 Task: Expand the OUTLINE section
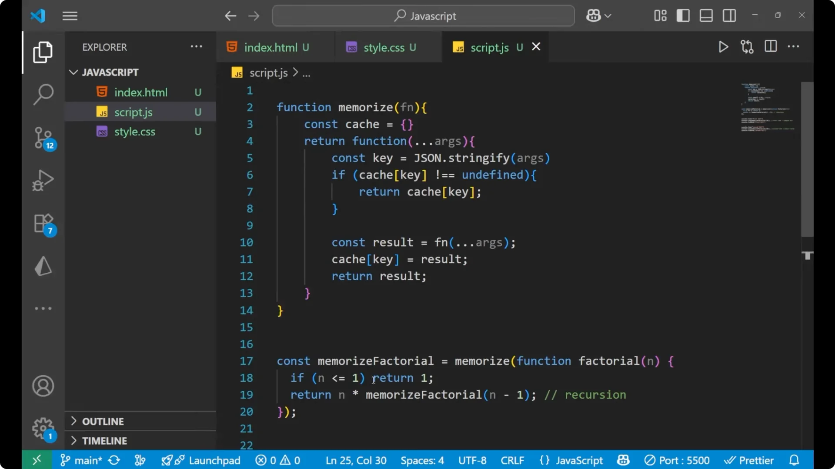[x=104, y=421]
